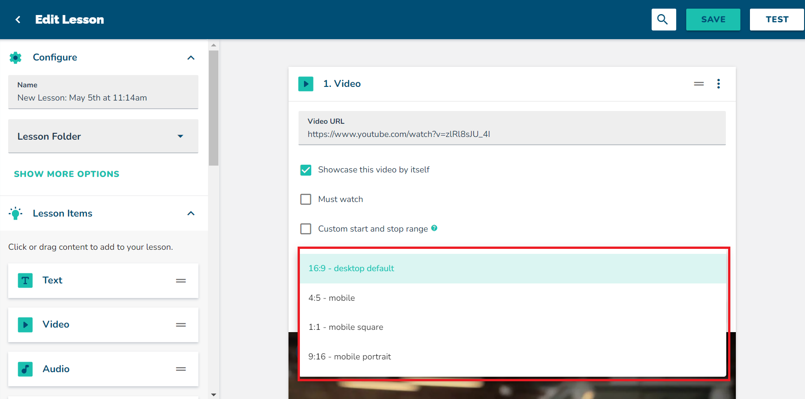Click the Edit Lesson page title
805x399 pixels.
(x=70, y=20)
